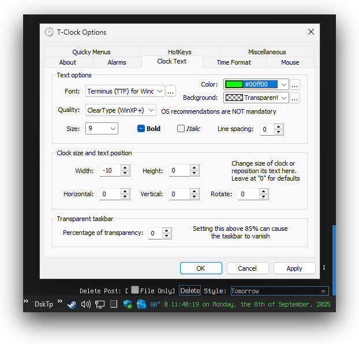This screenshot has width=359, height=344.
Task: Switch to the Time Format tab
Action: point(234,62)
